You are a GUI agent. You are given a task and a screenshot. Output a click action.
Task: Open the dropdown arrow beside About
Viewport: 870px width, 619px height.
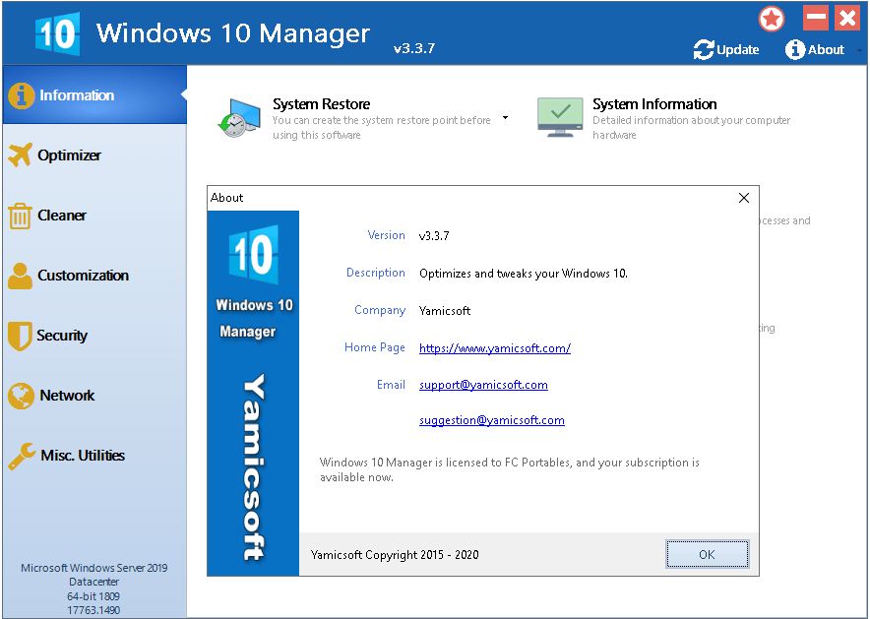coord(859,50)
